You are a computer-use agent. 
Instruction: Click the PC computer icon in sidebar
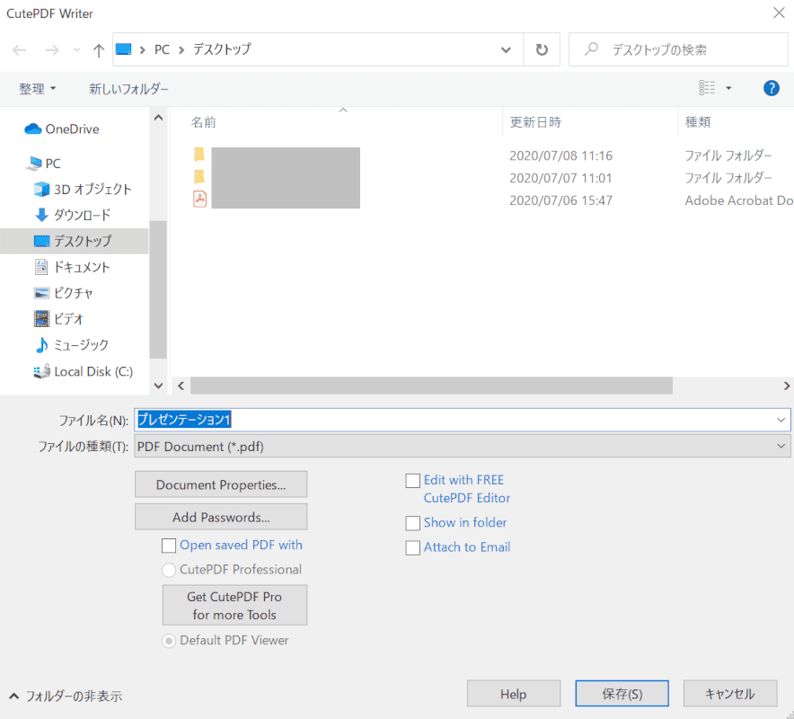tap(35, 164)
